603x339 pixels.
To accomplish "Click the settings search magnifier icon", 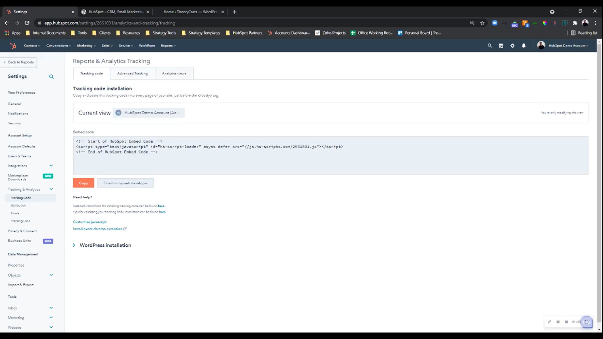I will pyautogui.click(x=52, y=77).
